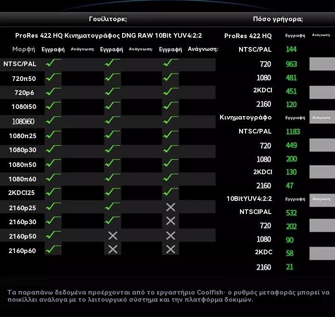Click the DNG RAW checkmark for 1080p30

pyautogui.click(x=112, y=150)
